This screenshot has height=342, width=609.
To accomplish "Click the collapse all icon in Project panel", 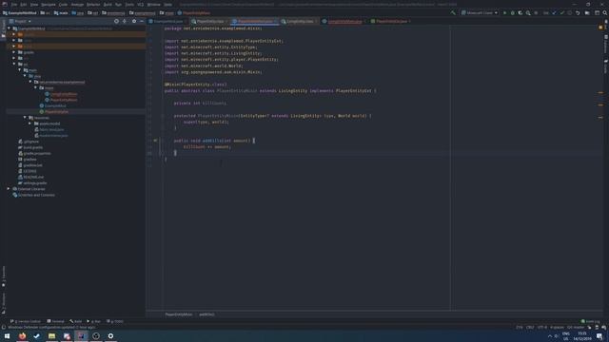I will [125, 21].
